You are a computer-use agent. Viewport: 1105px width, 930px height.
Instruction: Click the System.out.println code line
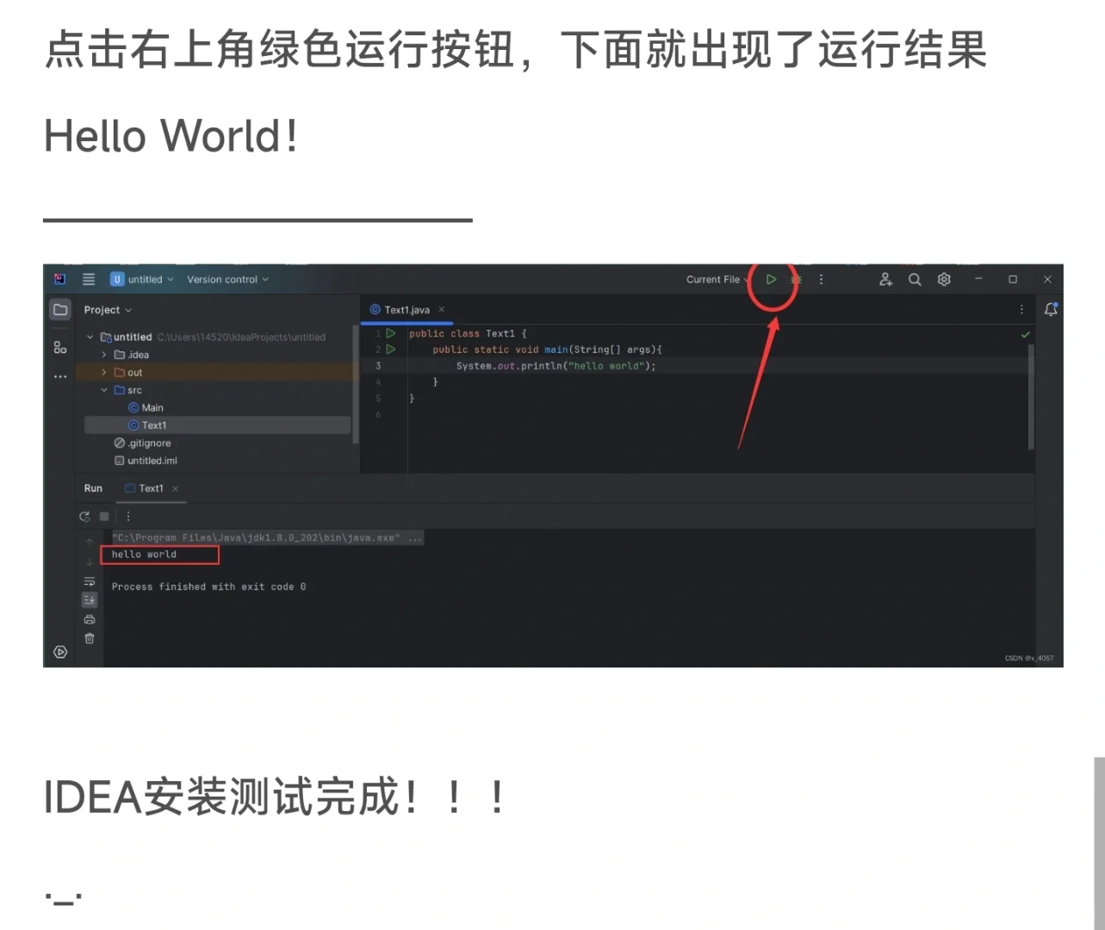tap(556, 366)
